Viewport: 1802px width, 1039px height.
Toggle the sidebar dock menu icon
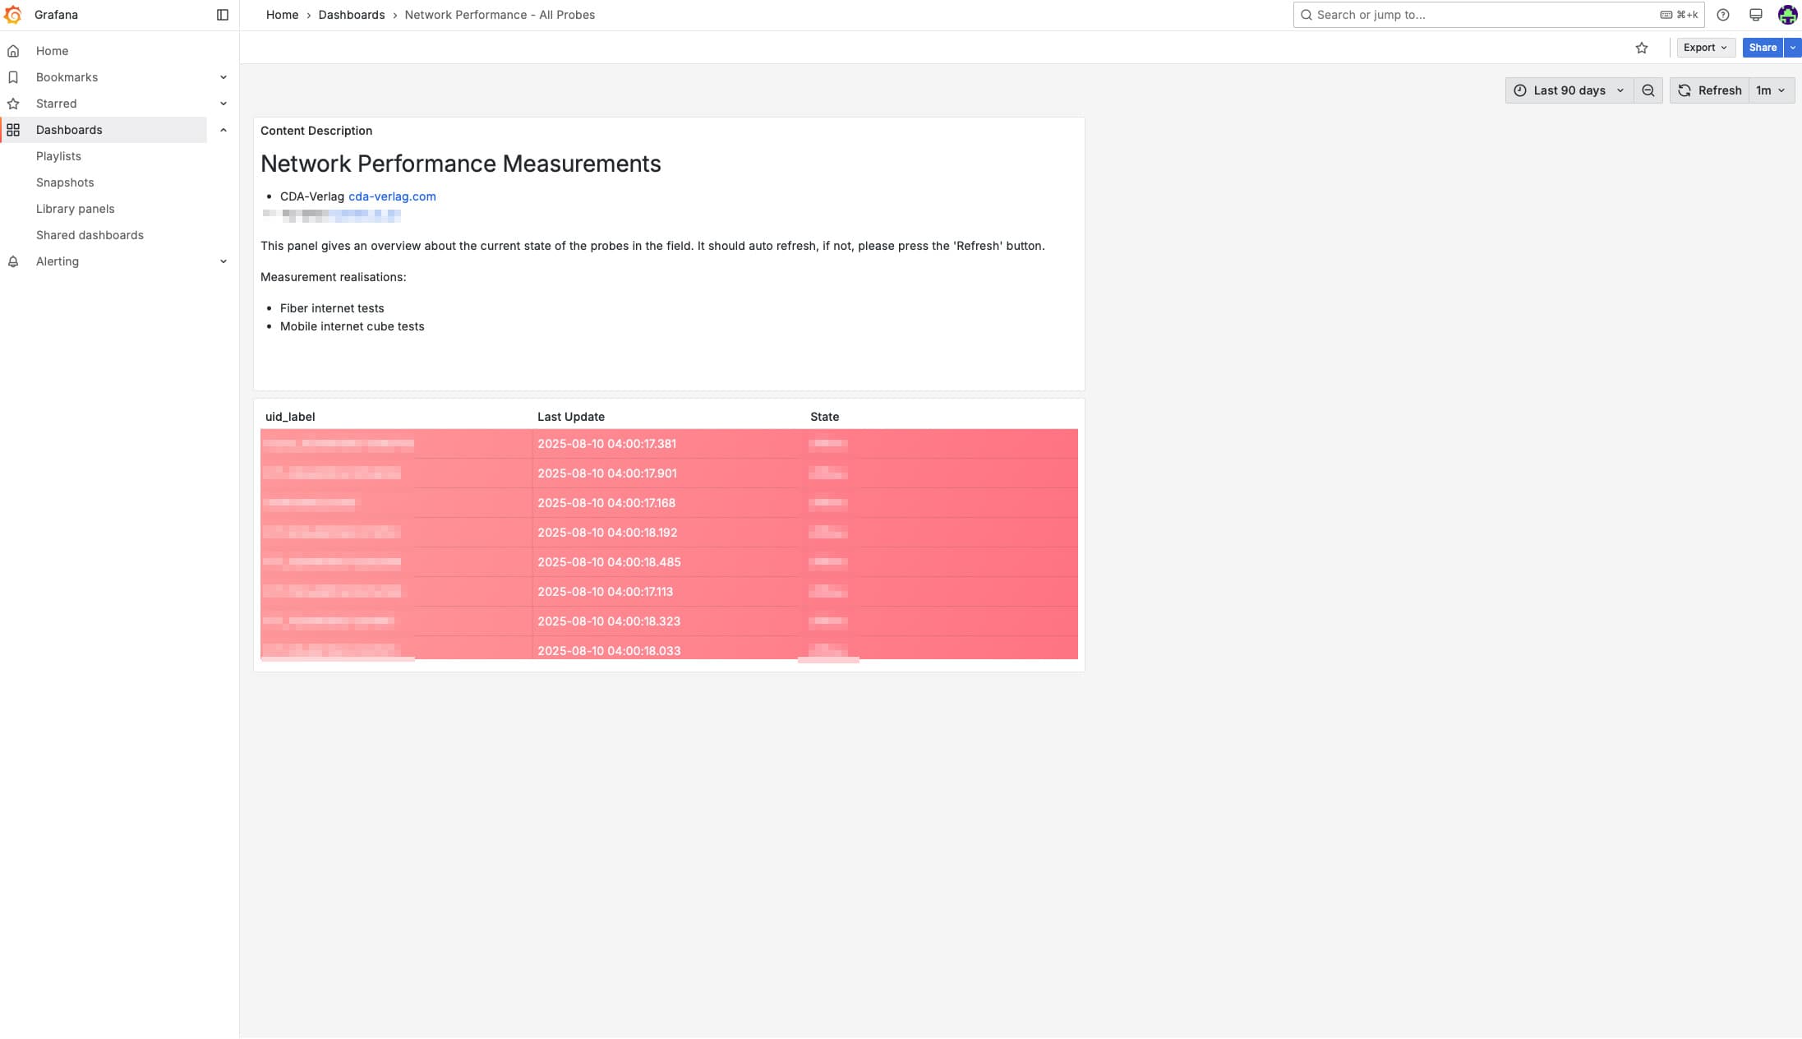pos(222,15)
